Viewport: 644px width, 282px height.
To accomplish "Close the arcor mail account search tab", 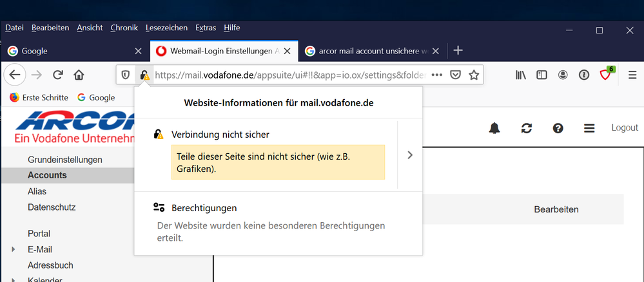I will pyautogui.click(x=436, y=52).
